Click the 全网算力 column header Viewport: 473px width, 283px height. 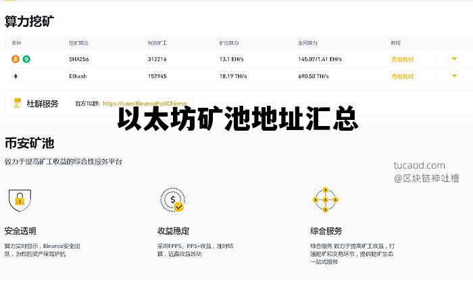[x=307, y=43]
